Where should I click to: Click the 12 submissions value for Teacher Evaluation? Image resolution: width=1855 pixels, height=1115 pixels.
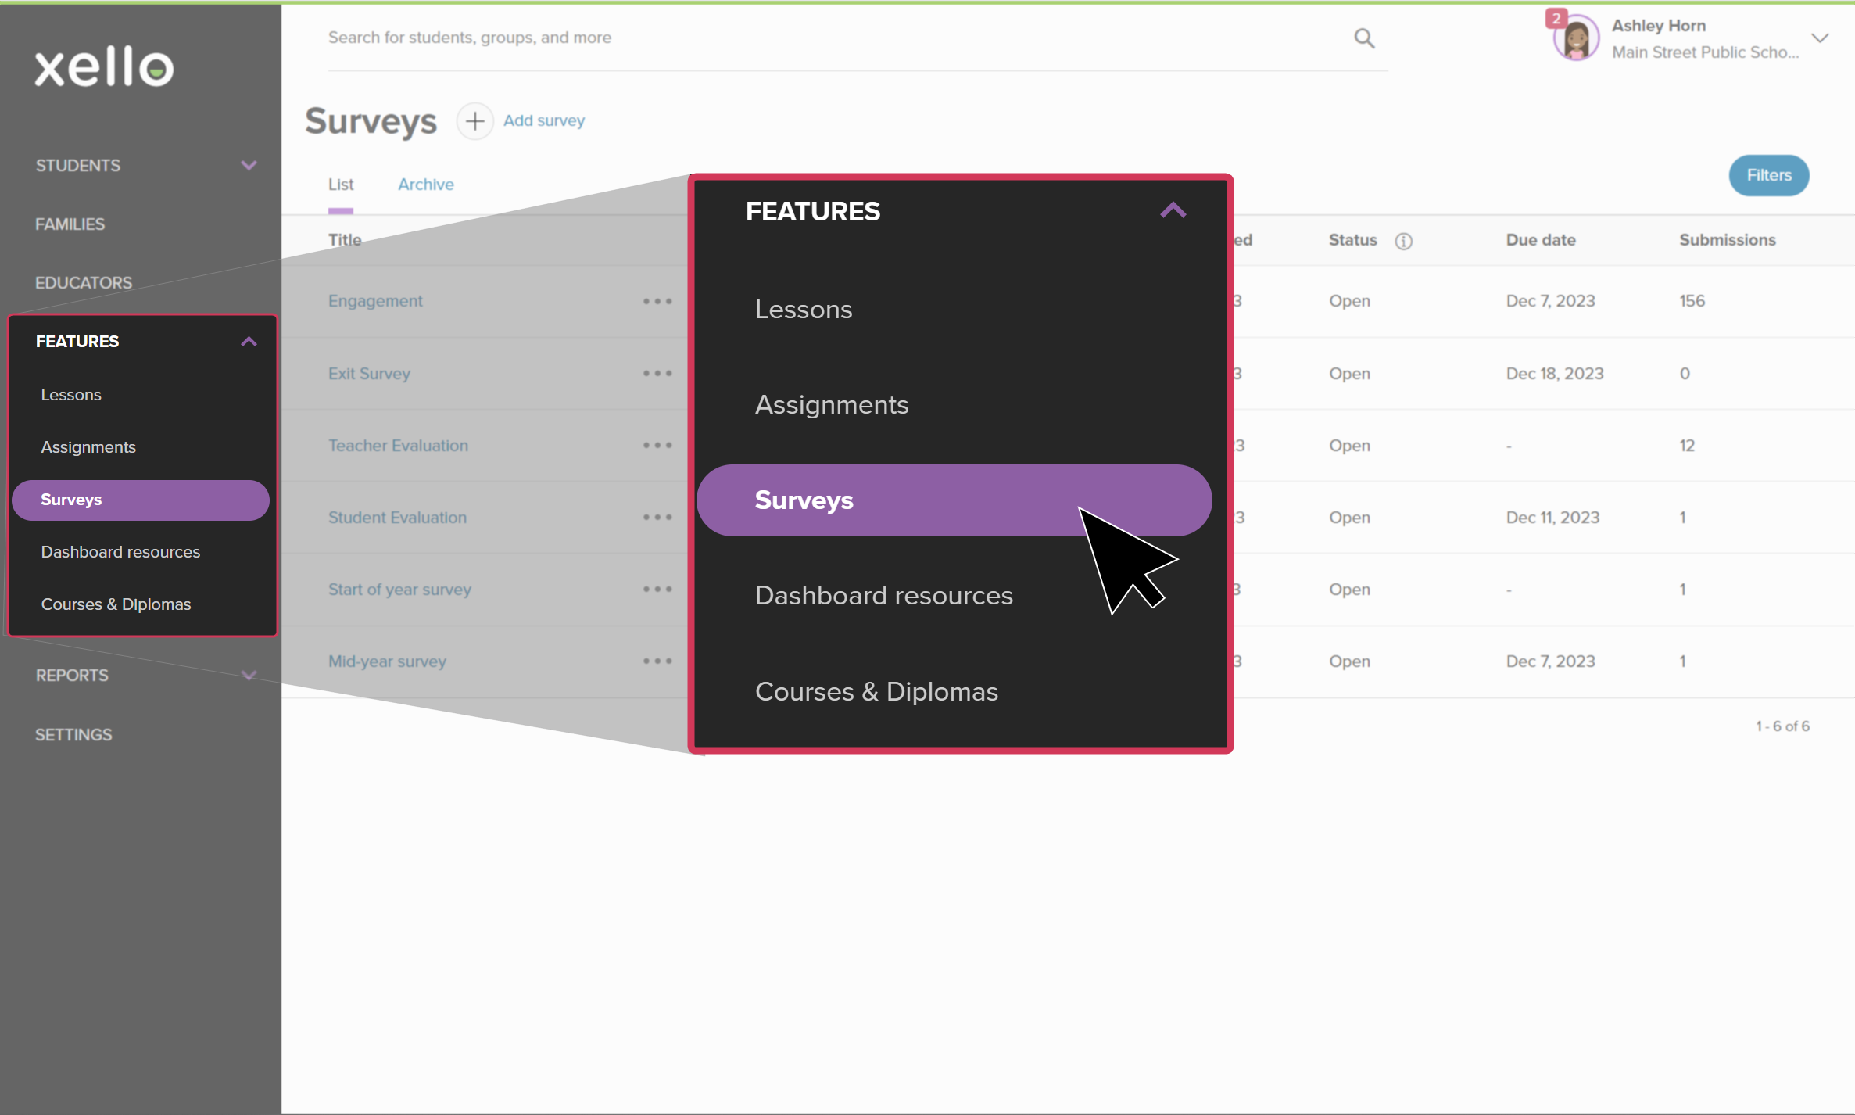click(1687, 445)
